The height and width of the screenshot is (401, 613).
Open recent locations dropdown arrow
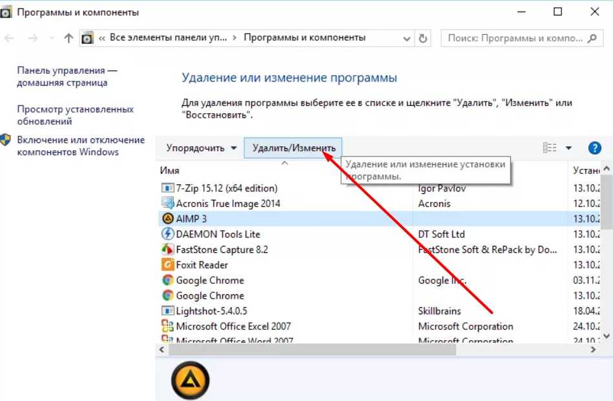pos(52,38)
